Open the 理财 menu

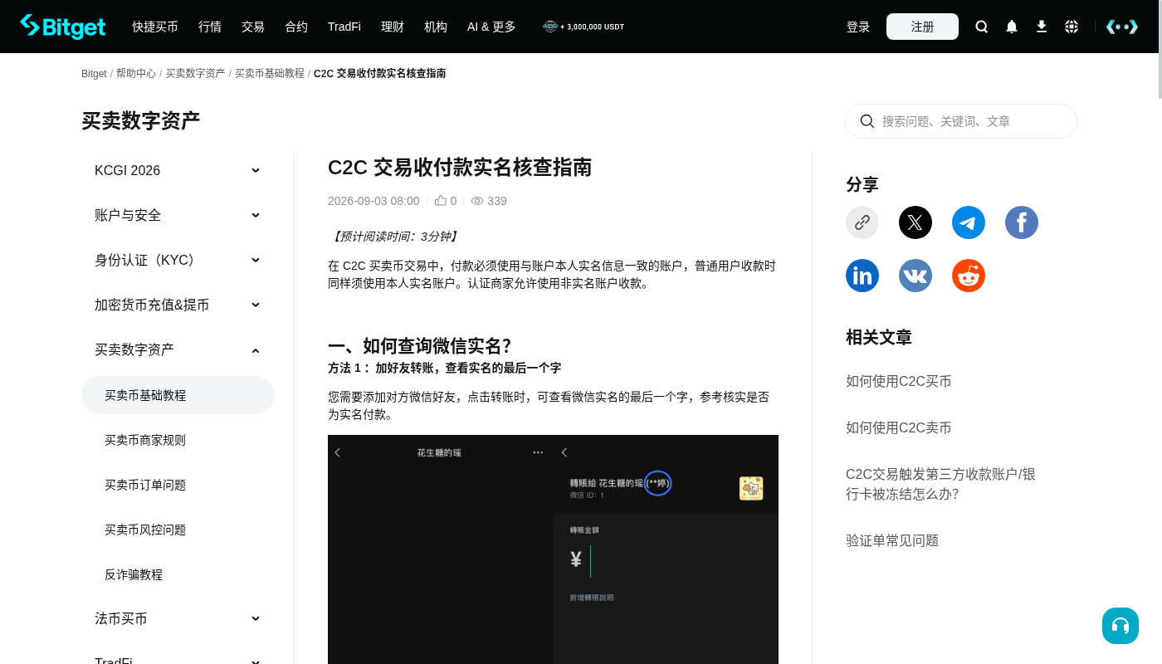[393, 27]
